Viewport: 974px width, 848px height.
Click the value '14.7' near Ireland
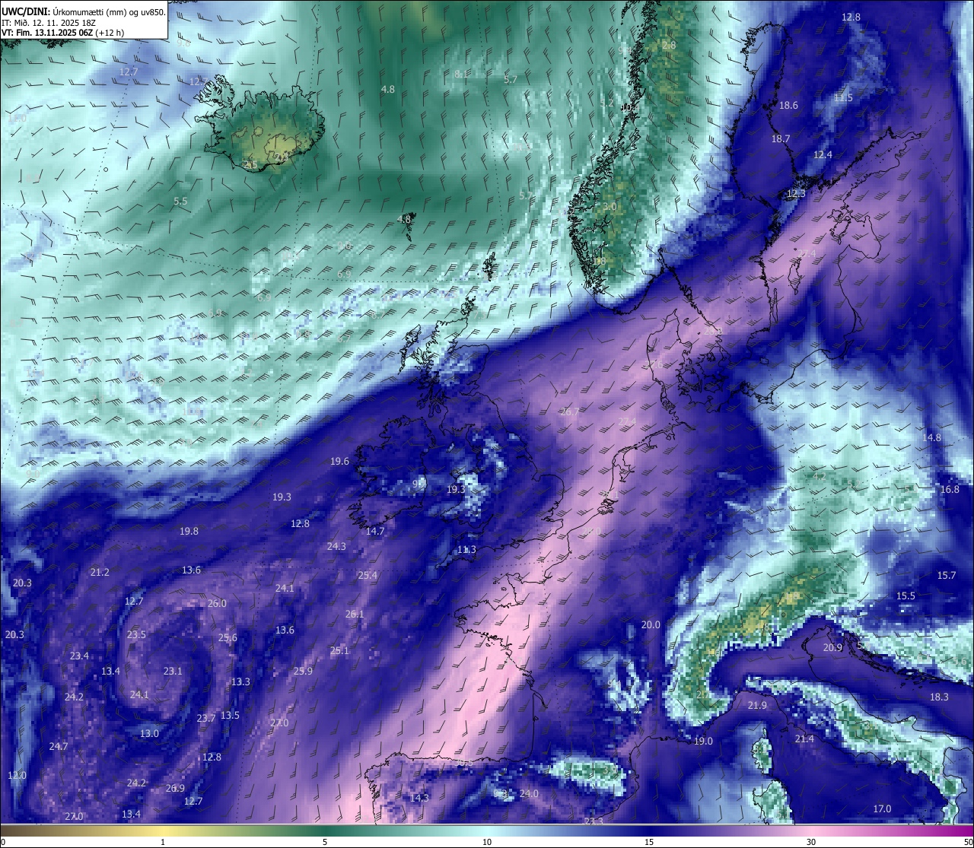375,532
